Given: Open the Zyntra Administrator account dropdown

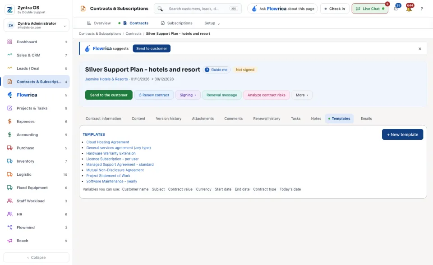Looking at the screenshot, I should [x=37, y=25].
